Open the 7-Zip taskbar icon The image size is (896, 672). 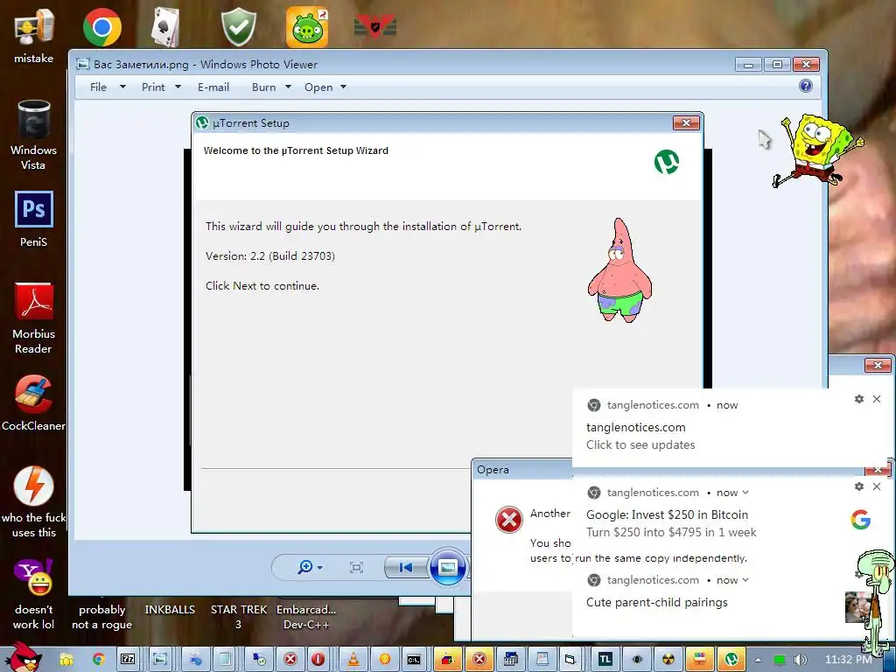tap(128, 660)
